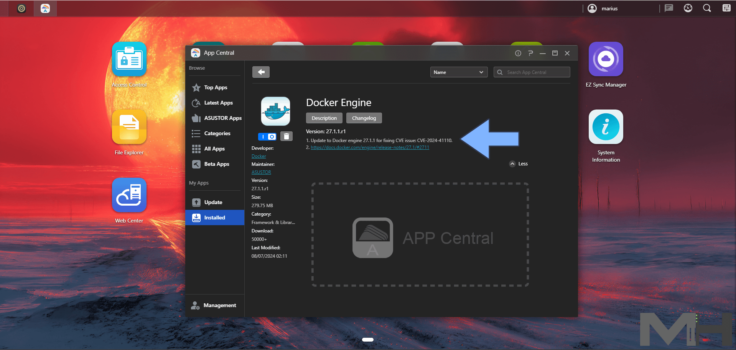The image size is (736, 350).
Task: Close the App Central window
Action: click(567, 53)
